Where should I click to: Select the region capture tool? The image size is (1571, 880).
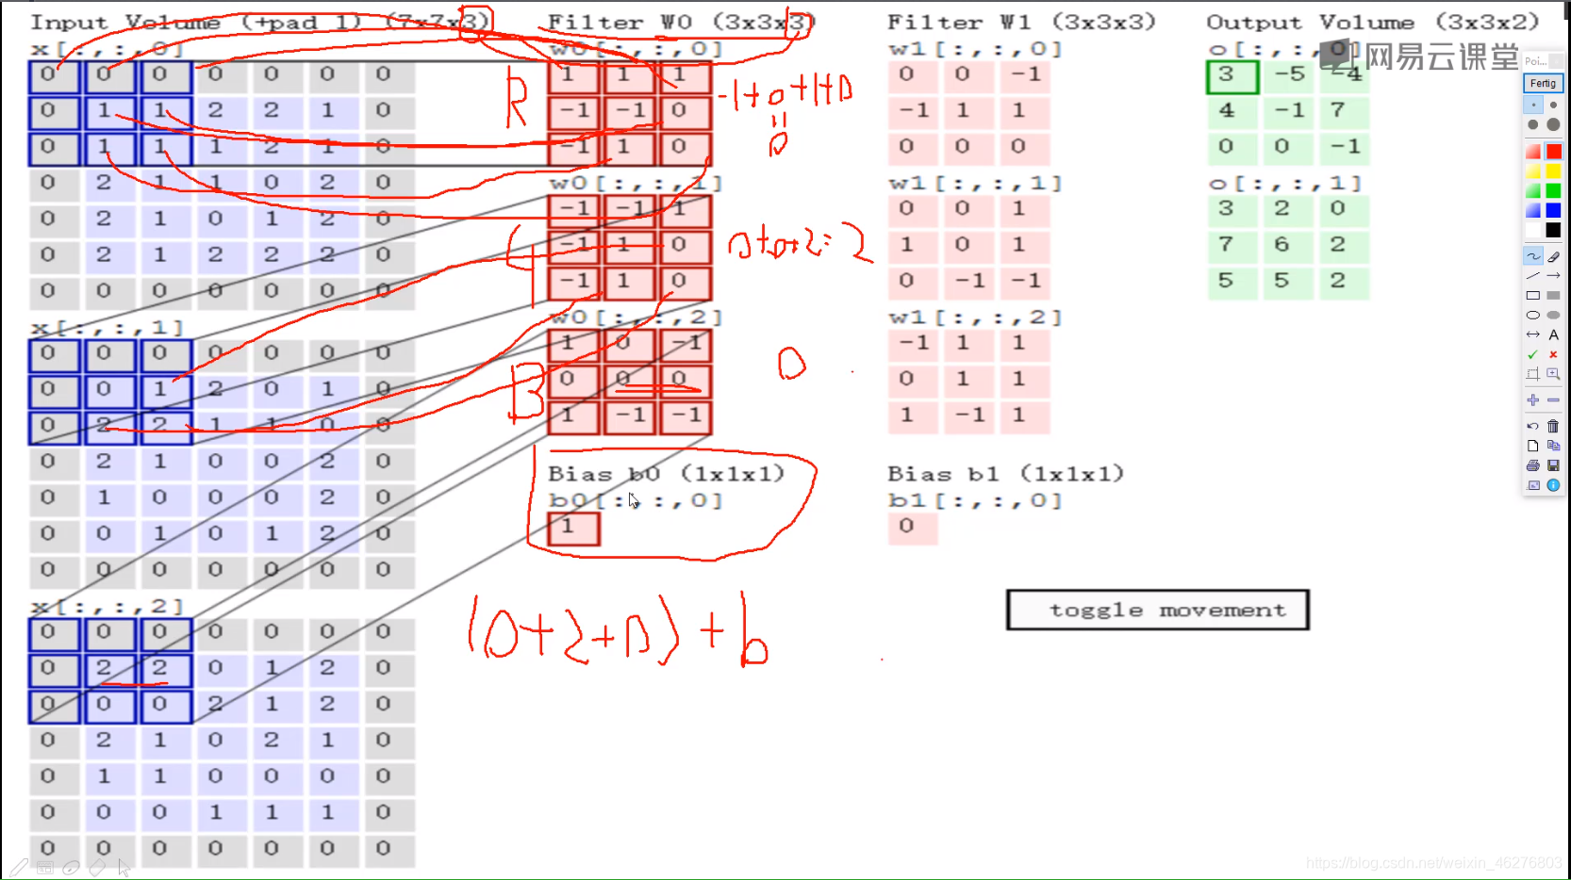click(x=1533, y=374)
